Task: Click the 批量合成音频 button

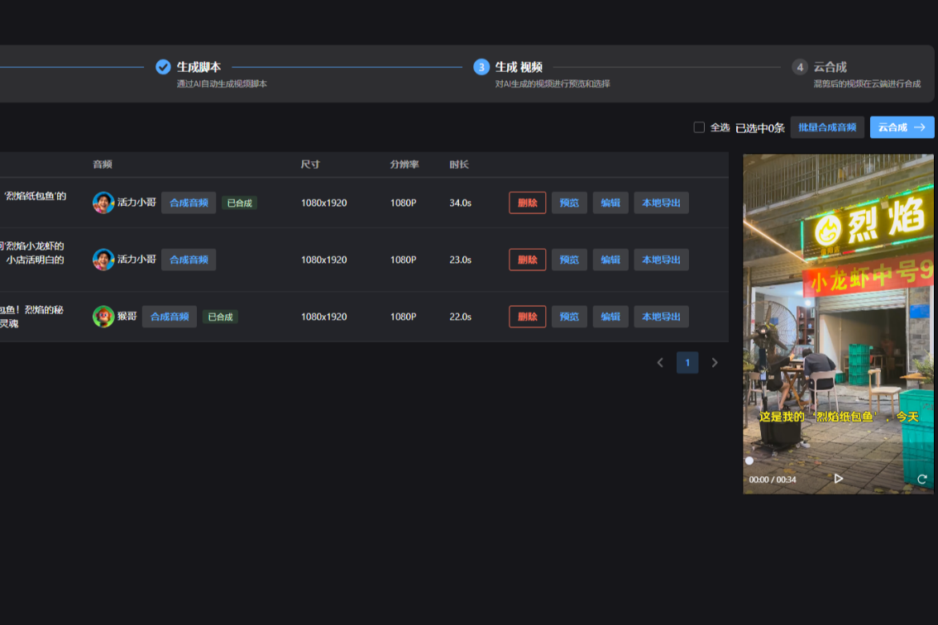Action: pos(827,127)
